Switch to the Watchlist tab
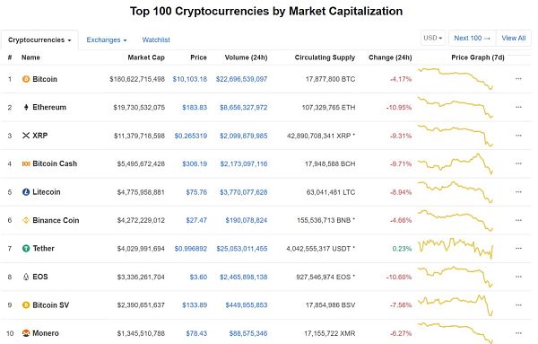 click(x=156, y=40)
